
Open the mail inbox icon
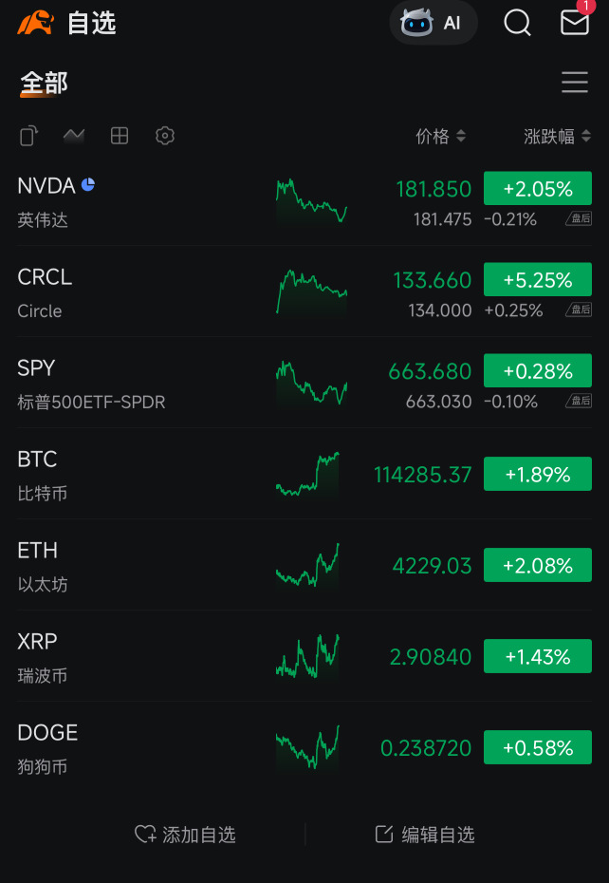(x=575, y=23)
